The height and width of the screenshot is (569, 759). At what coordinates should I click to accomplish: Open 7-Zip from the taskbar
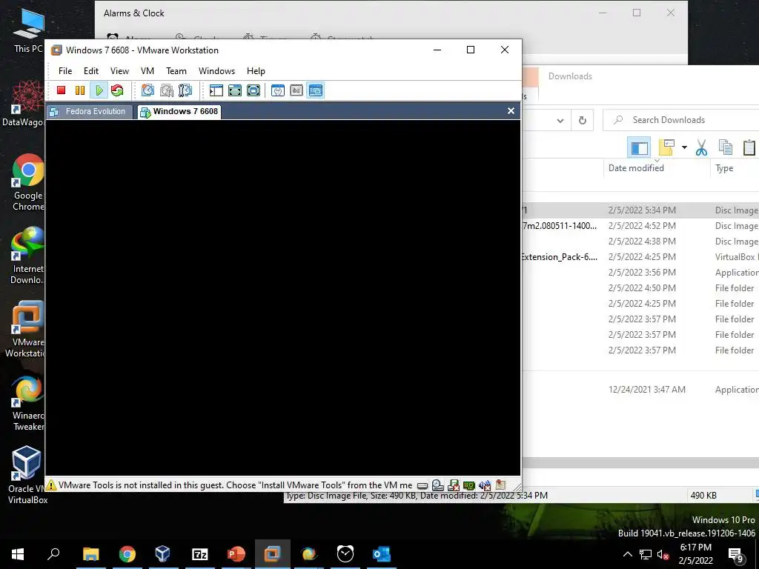click(200, 554)
